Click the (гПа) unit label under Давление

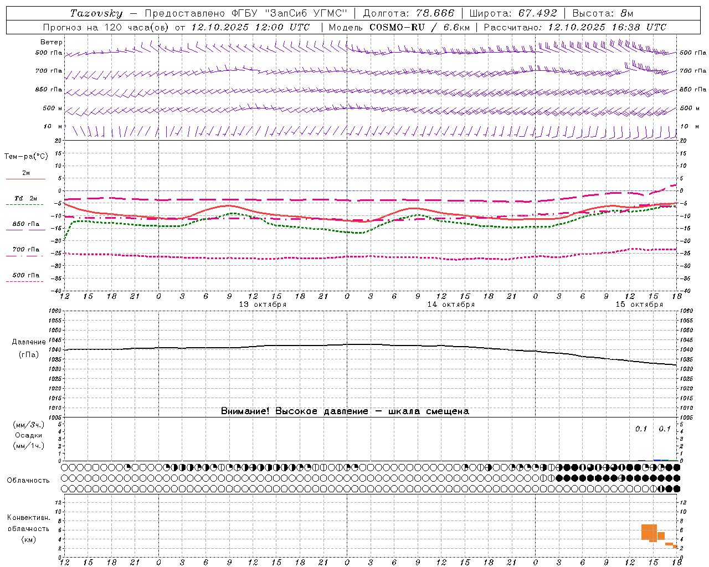[29, 355]
